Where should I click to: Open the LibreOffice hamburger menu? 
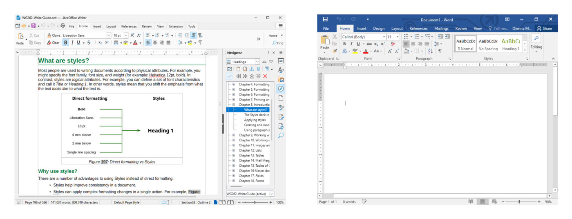pos(280,26)
